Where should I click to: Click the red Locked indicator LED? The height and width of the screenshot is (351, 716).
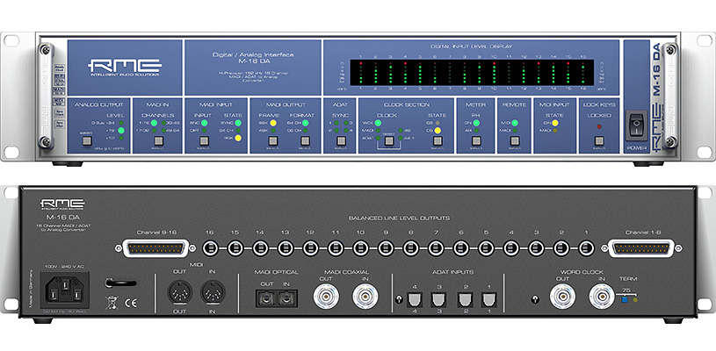click(x=599, y=126)
